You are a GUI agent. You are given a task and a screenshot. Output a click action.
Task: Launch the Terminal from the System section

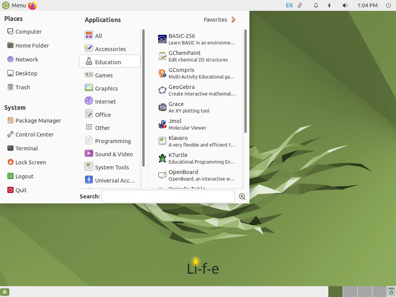tap(27, 148)
